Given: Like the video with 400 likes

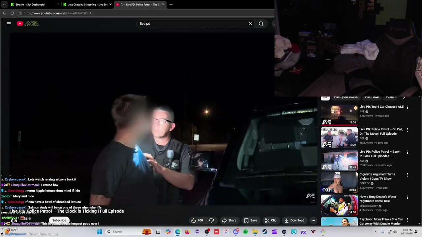Looking at the screenshot, I should pyautogui.click(x=197, y=221).
